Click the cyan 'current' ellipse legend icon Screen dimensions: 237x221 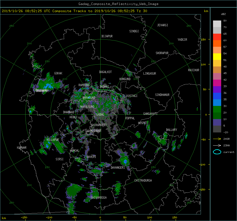click(x=217, y=152)
